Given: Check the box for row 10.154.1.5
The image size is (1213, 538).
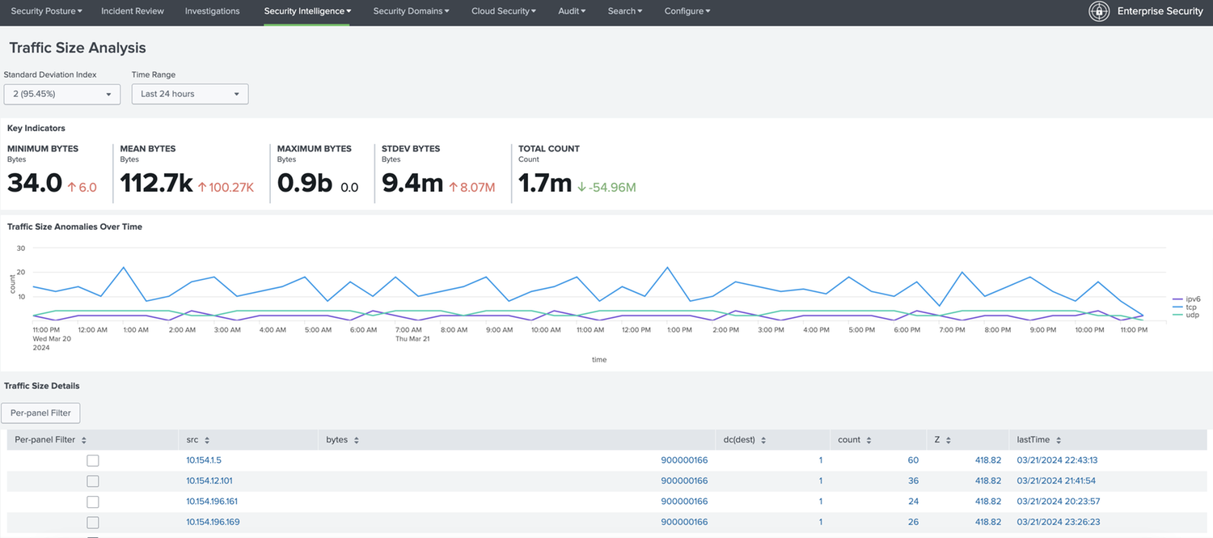Looking at the screenshot, I should [x=93, y=460].
